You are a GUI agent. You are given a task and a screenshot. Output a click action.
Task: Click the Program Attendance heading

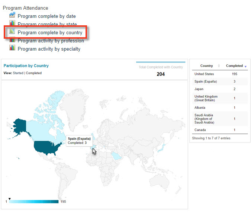pyautogui.click(x=25, y=8)
